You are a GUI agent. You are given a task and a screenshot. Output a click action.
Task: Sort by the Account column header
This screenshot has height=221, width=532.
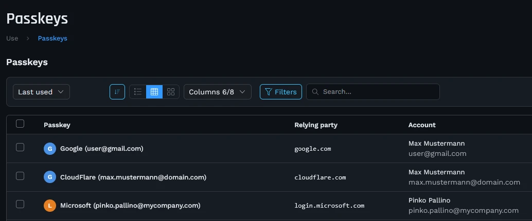[422, 125]
